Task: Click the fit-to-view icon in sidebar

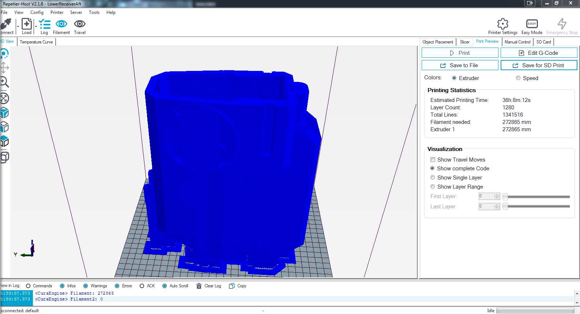Action: click(4, 98)
